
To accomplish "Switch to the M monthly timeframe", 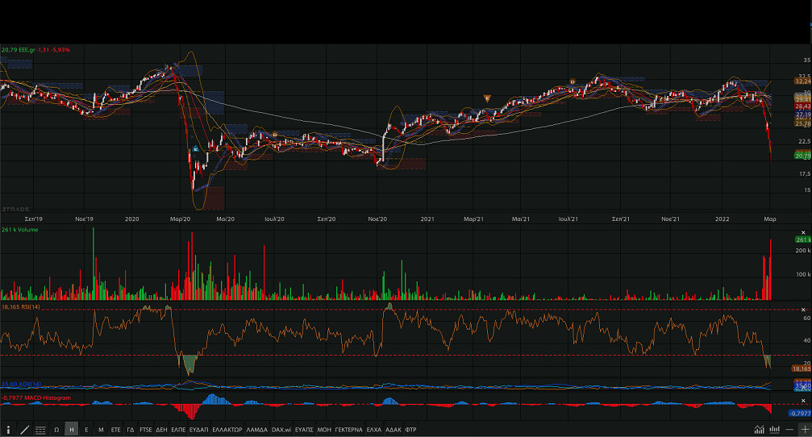I will (x=101, y=430).
